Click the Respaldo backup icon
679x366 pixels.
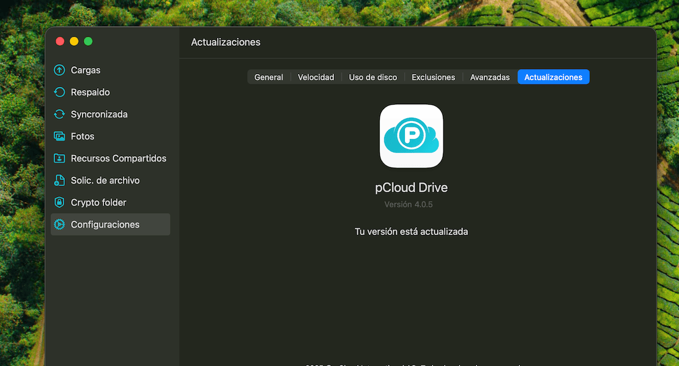click(59, 92)
